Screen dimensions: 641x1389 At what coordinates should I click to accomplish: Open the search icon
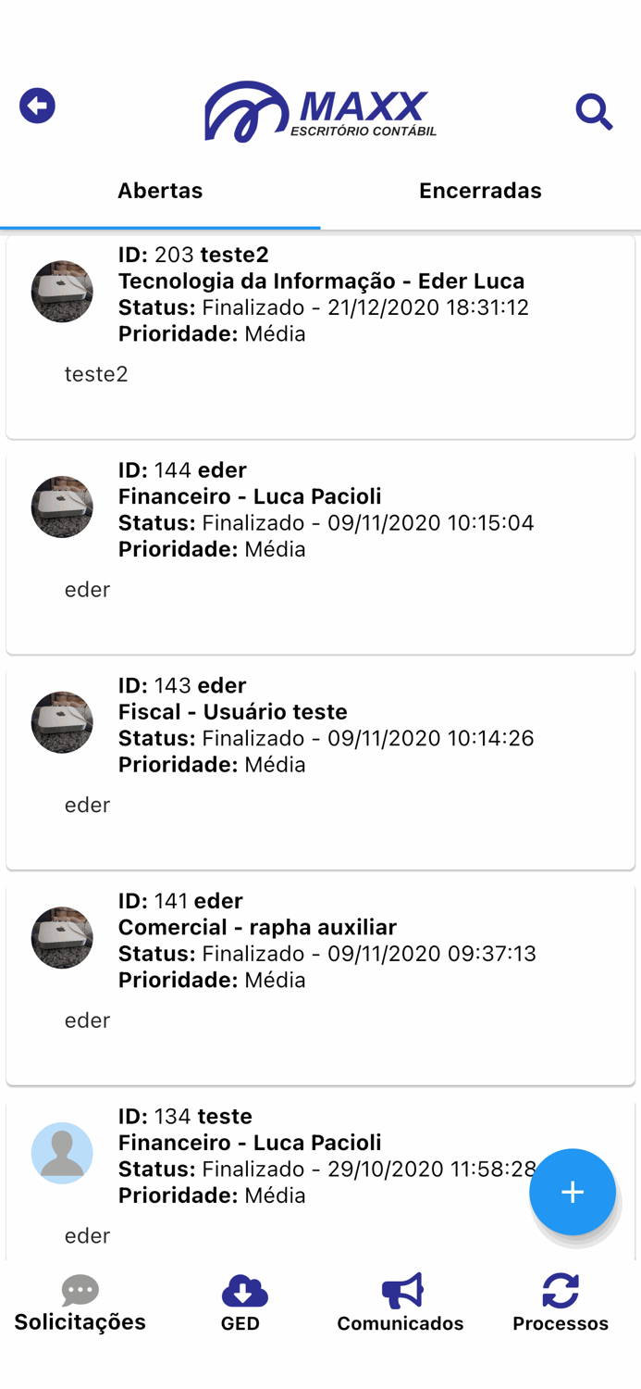[x=595, y=111]
